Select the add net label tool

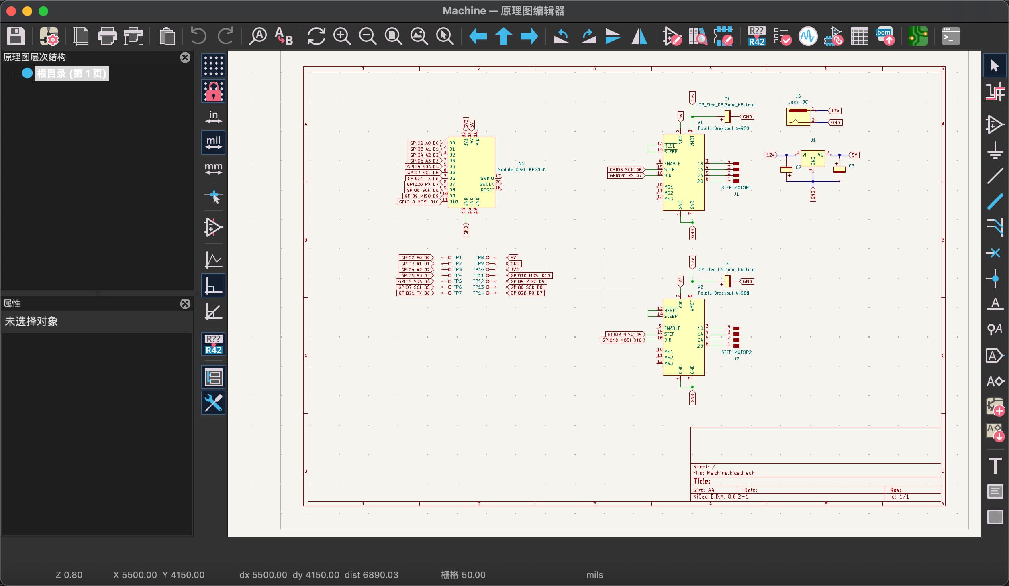click(x=995, y=304)
